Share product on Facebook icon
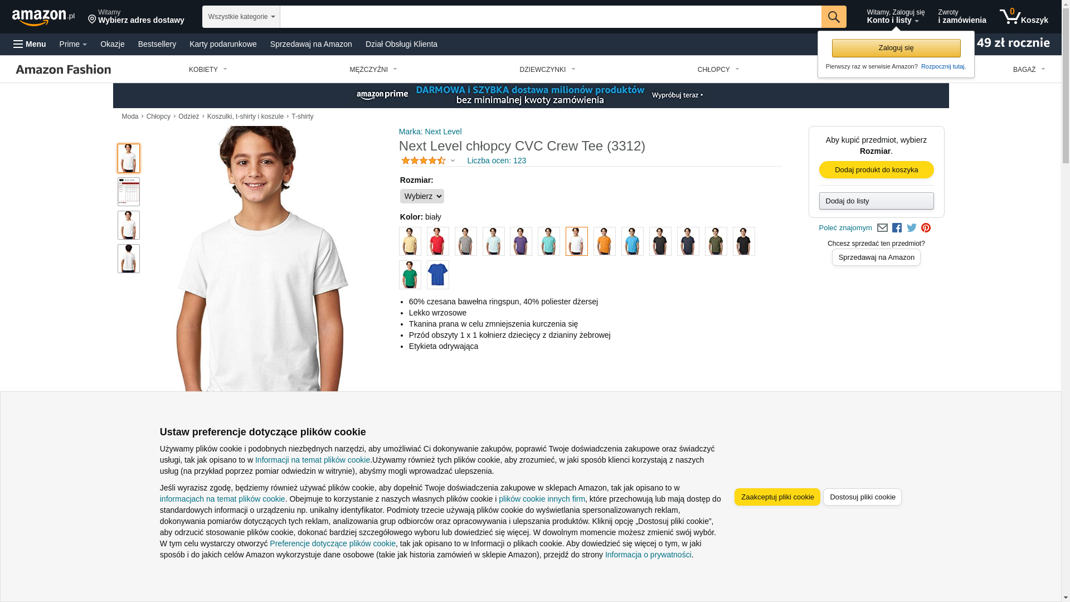This screenshot has height=602, width=1070. pos(897,227)
